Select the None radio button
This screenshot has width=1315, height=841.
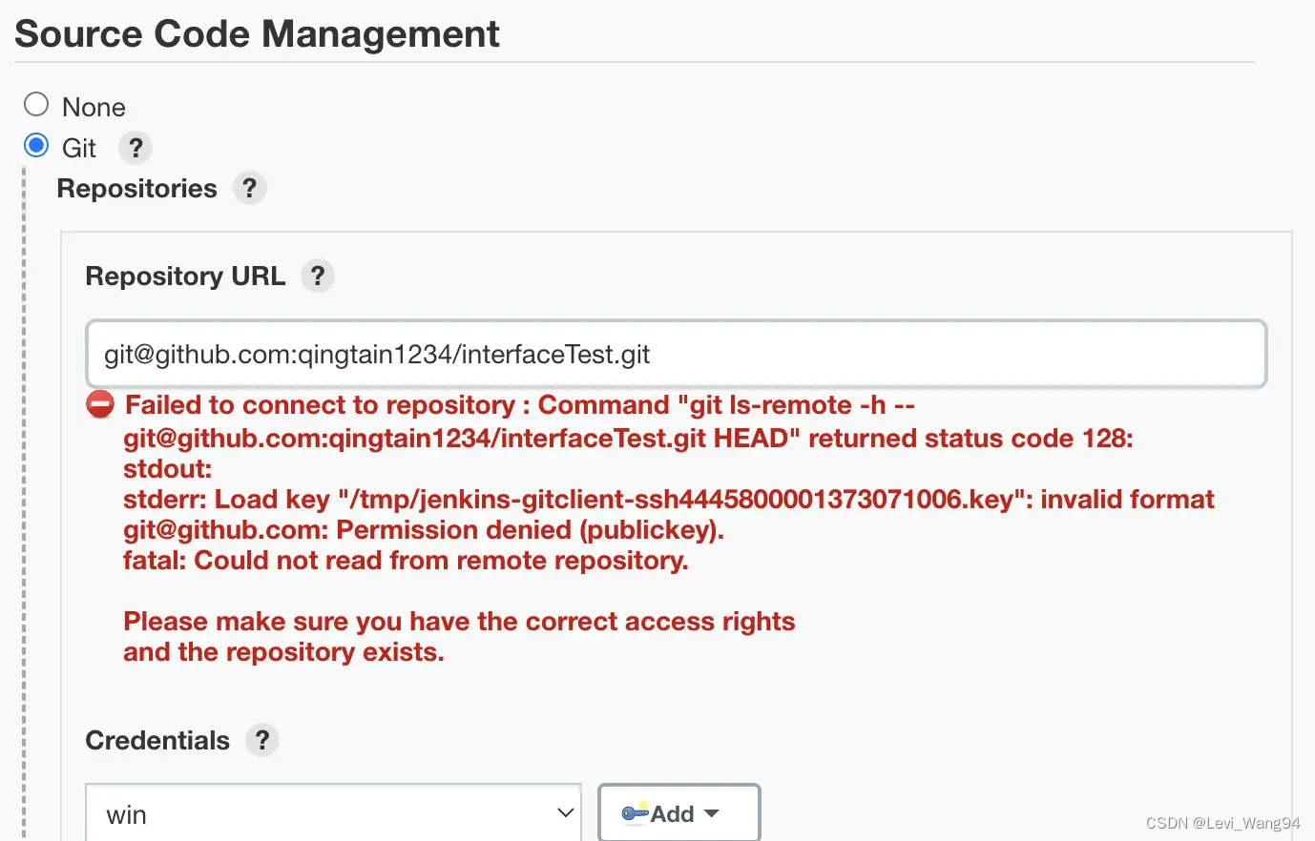point(36,104)
